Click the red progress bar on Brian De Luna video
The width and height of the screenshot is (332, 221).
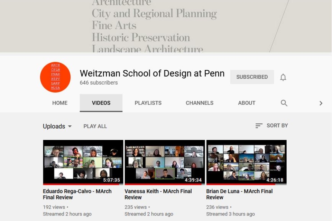click(241, 184)
